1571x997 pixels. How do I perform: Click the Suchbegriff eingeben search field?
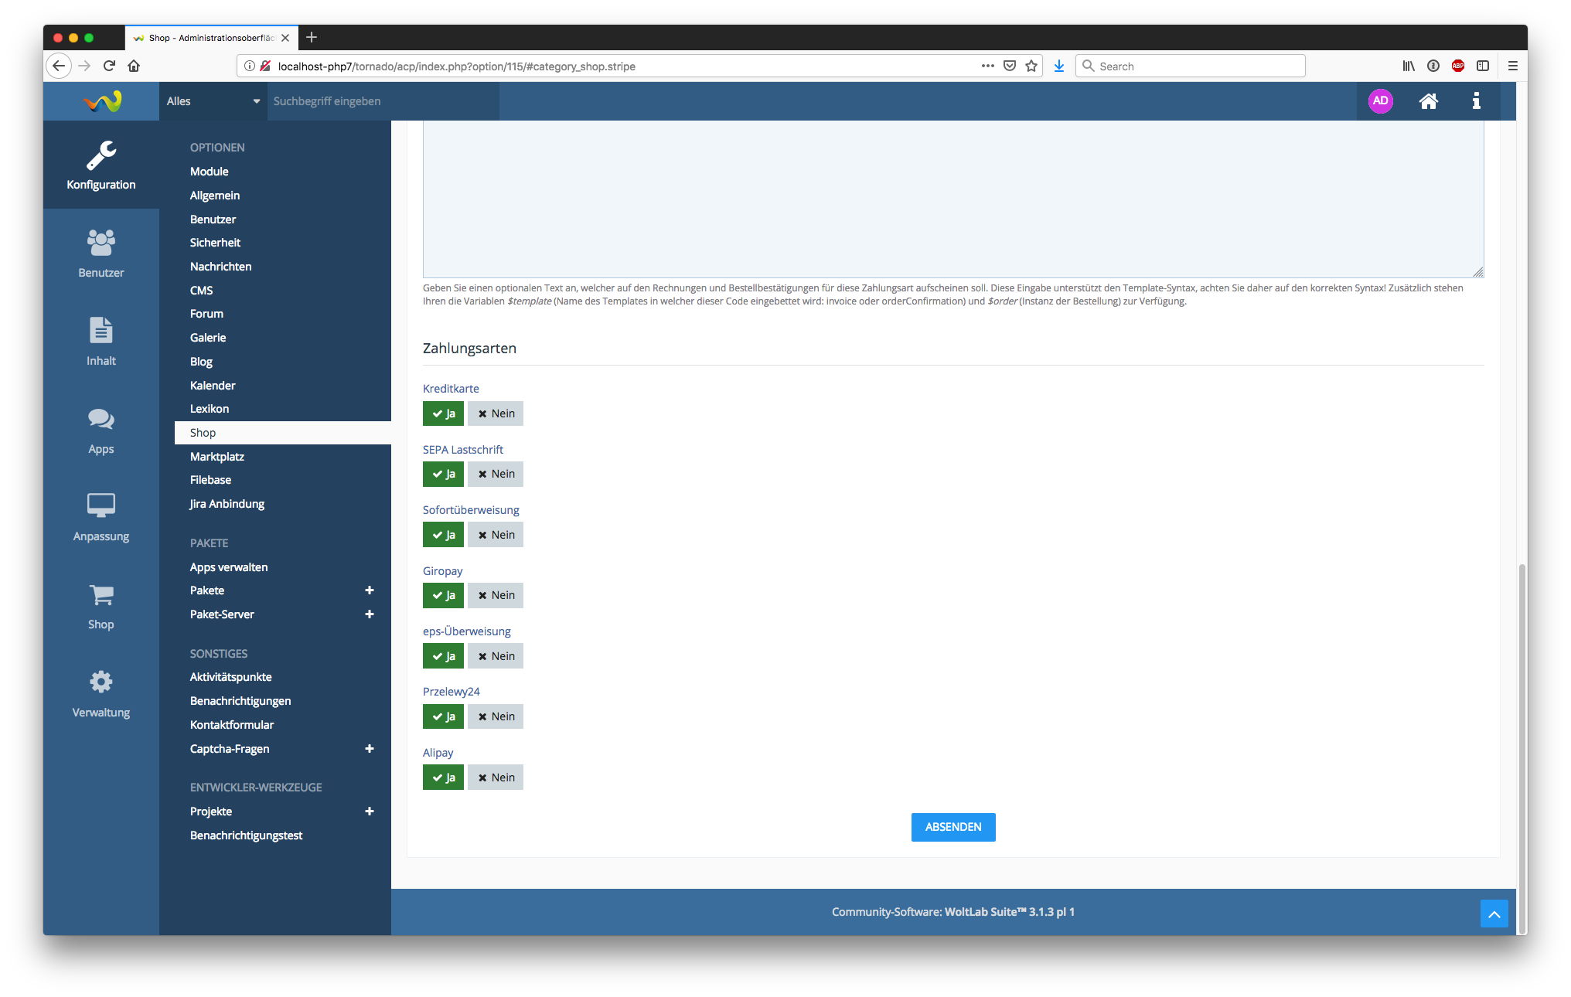point(383,101)
